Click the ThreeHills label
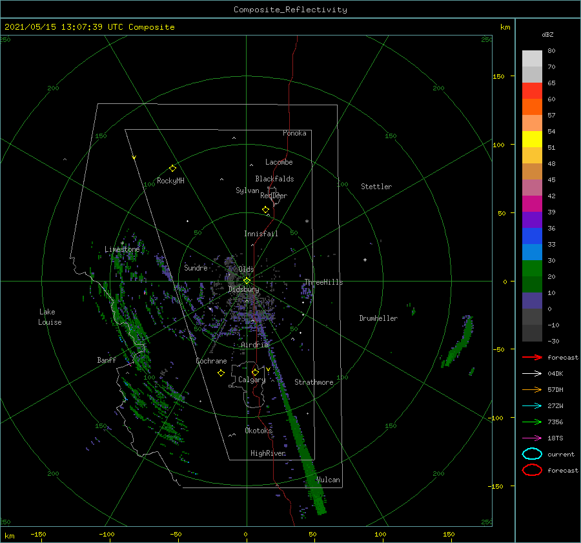This screenshot has height=543, width=581. click(x=323, y=282)
